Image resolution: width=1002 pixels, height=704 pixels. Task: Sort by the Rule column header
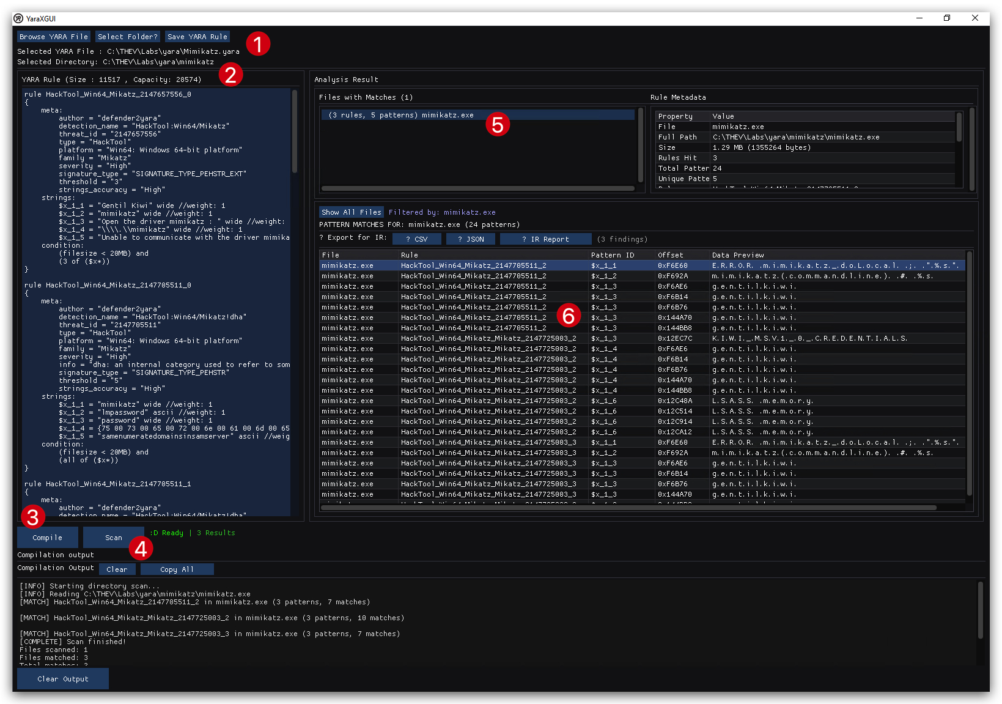tap(493, 255)
